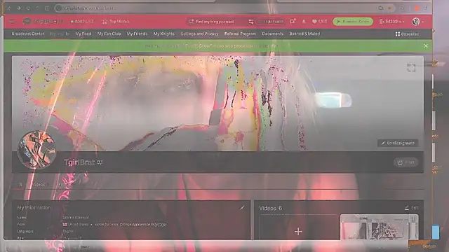Open the My Friends tab
This screenshot has height=252, width=449.
click(137, 34)
